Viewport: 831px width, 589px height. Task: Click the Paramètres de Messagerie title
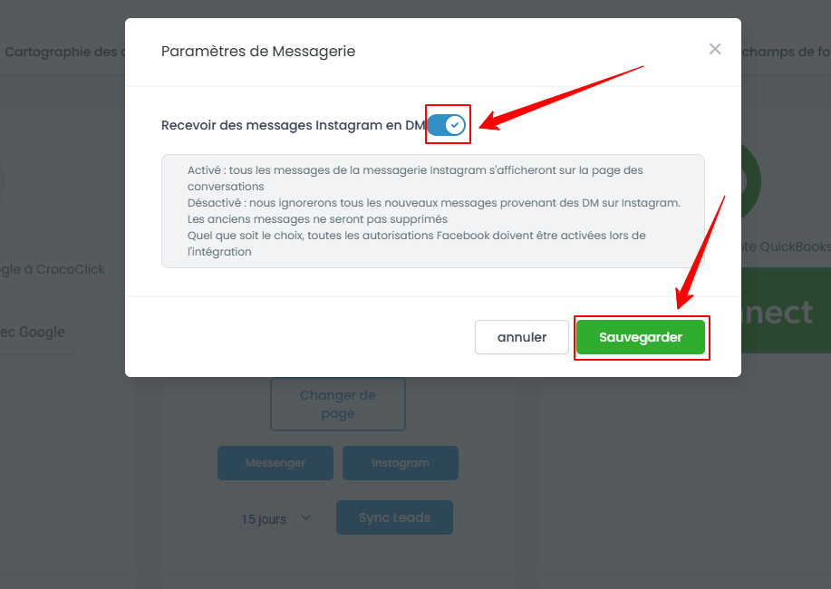coord(258,52)
